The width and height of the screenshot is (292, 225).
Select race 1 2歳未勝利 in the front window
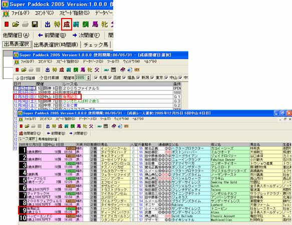click(47, 150)
